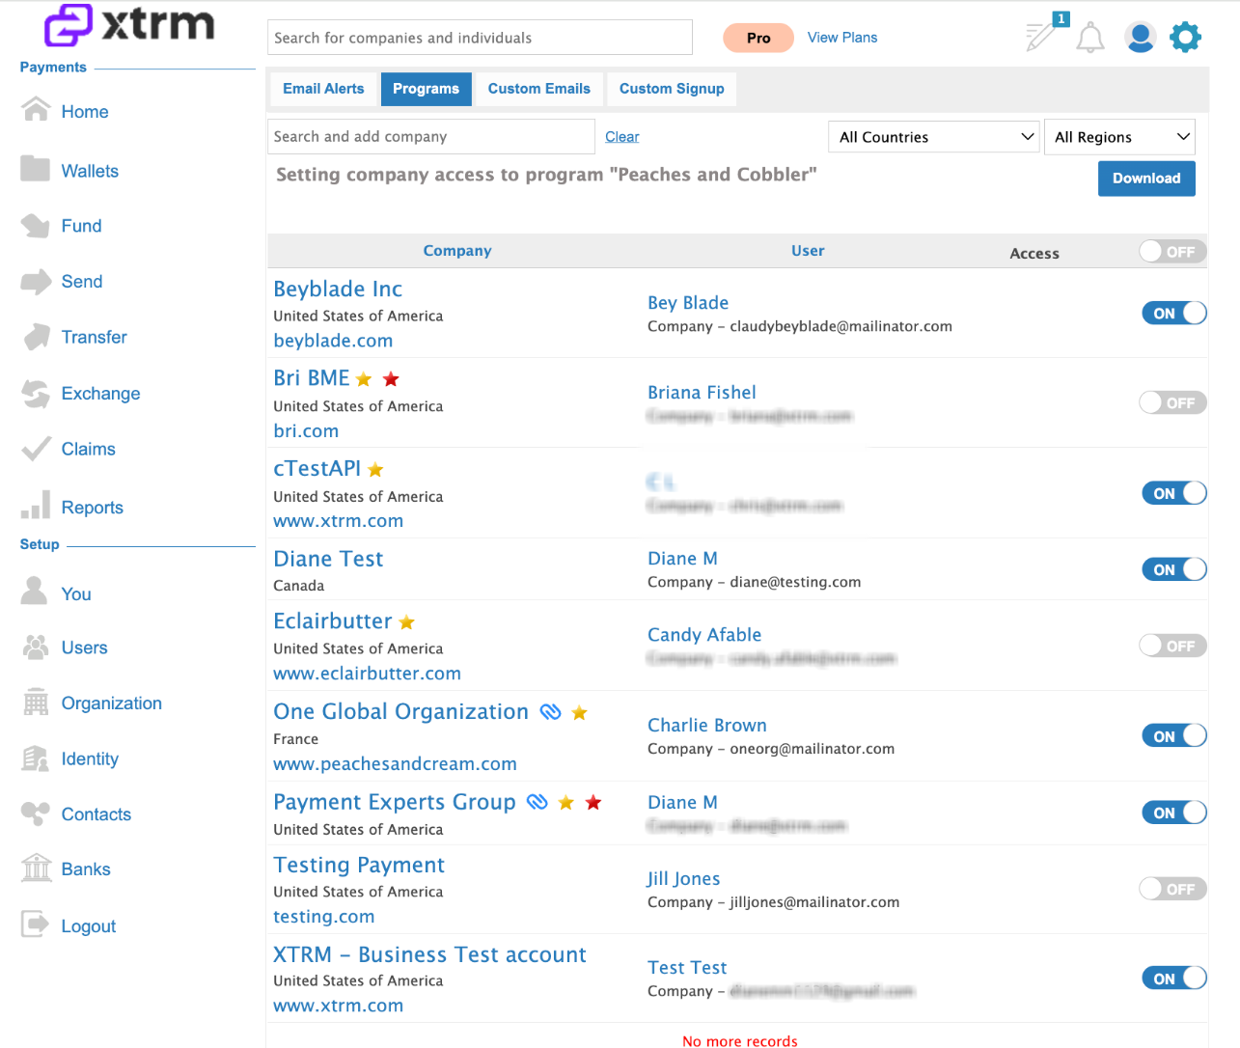Open user Candy Afable

(x=704, y=635)
